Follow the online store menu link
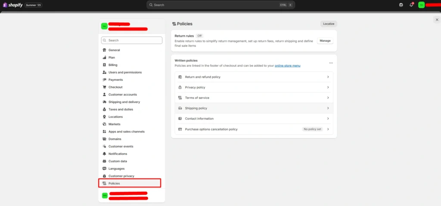 (x=287, y=66)
